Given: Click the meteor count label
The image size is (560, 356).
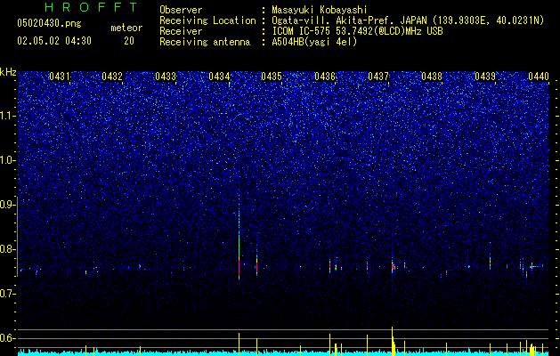Looking at the screenshot, I should [126, 28].
